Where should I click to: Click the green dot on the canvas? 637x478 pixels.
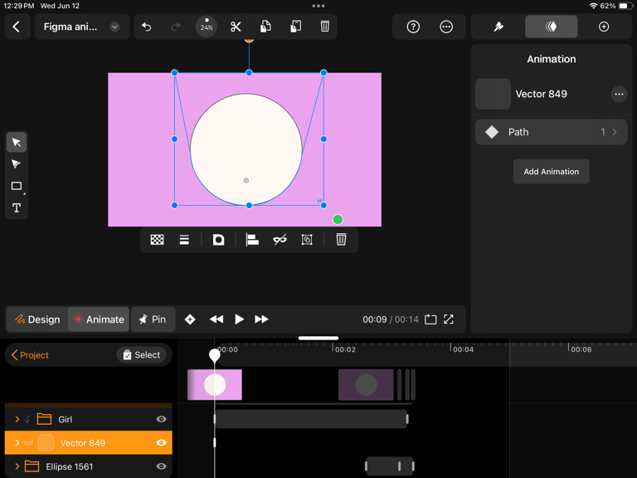338,219
